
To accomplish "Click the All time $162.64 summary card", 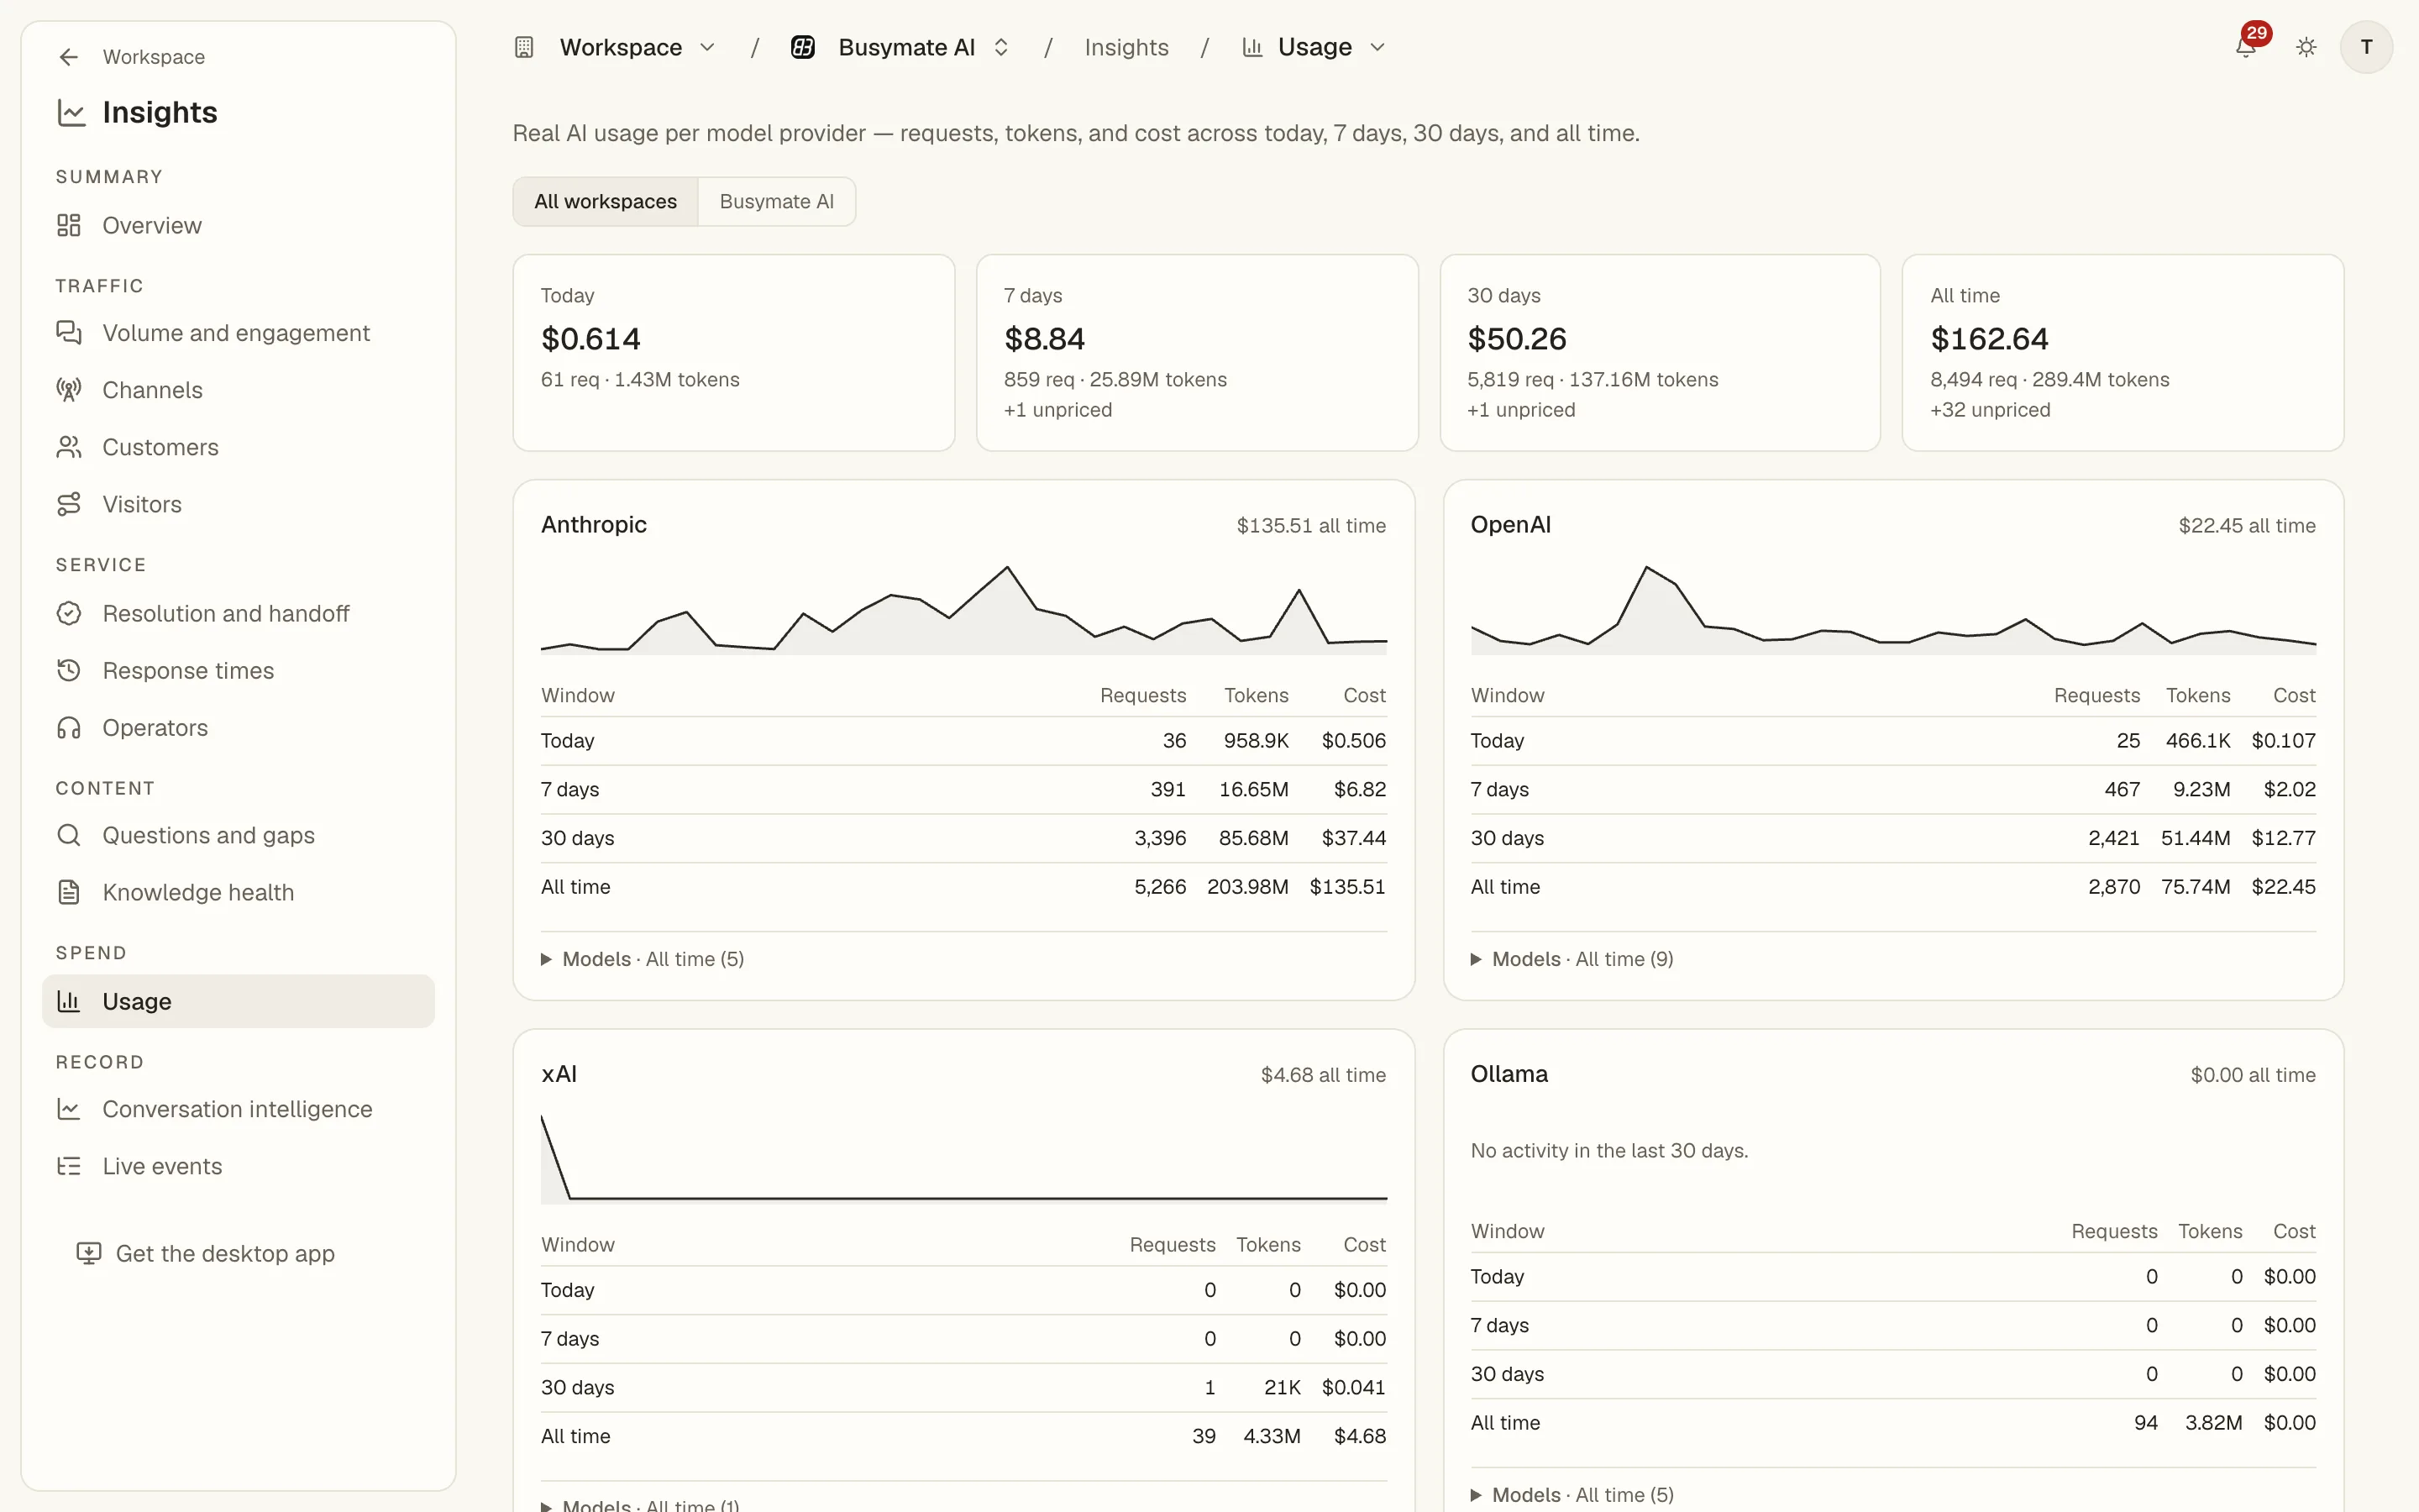I will [2123, 353].
